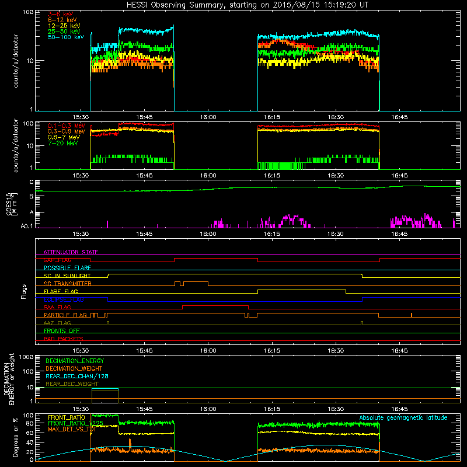The width and height of the screenshot is (467, 467).
Task: Click the DECIMATION ENERGY or weight axis title
Action: tap(9, 379)
